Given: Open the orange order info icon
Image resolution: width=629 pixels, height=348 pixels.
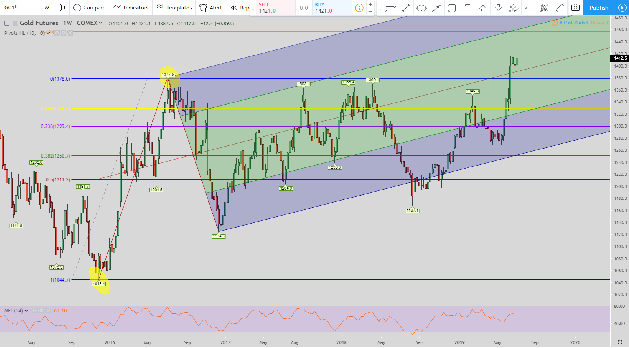Looking at the screenshot, I should (359, 8).
